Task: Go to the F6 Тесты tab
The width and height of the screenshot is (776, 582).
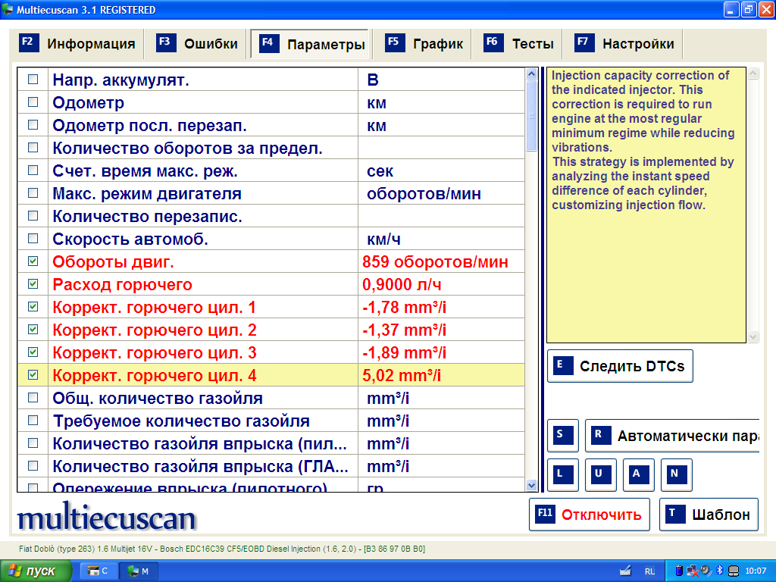Action: (518, 43)
